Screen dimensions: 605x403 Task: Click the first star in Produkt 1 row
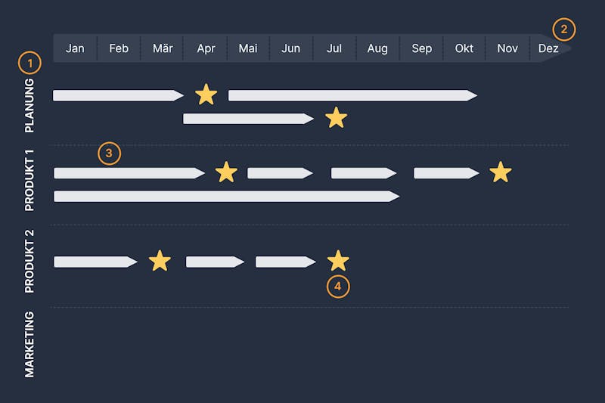pyautogui.click(x=226, y=172)
